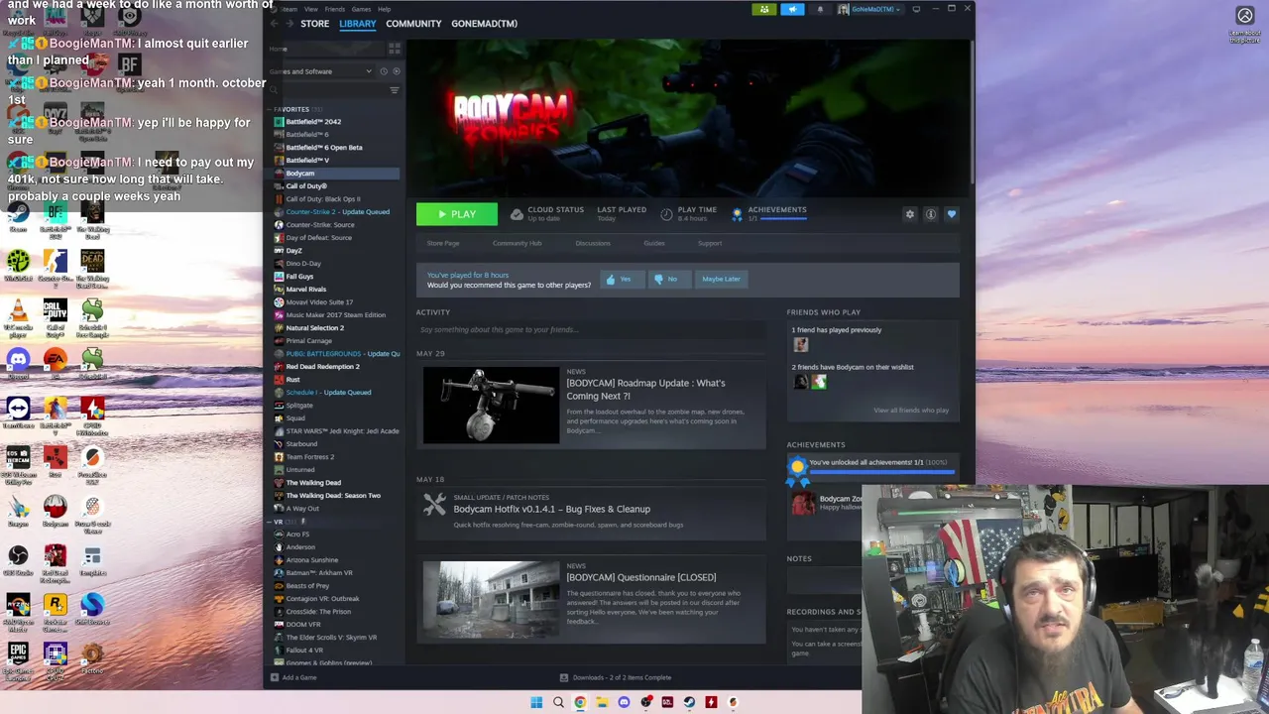The image size is (1269, 714).
Task: Click the recent activity clock icon
Action: click(x=385, y=71)
